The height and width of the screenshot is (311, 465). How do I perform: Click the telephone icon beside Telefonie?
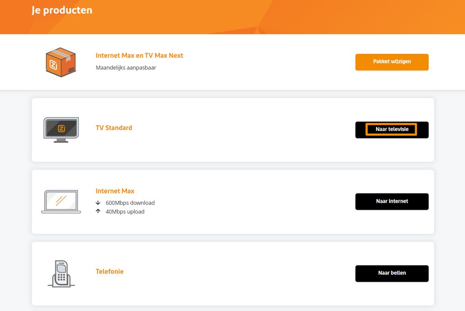tap(62, 273)
